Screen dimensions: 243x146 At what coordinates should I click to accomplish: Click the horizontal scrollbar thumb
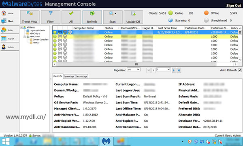tap(136, 64)
